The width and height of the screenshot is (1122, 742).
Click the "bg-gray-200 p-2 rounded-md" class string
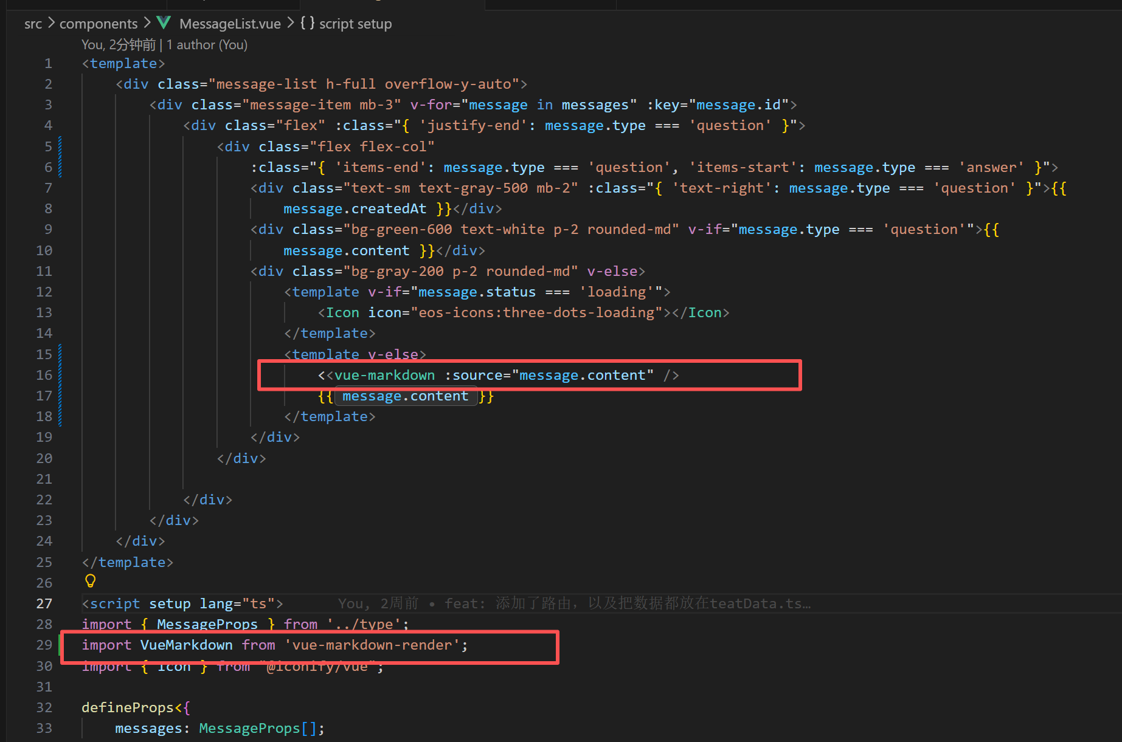(460, 271)
